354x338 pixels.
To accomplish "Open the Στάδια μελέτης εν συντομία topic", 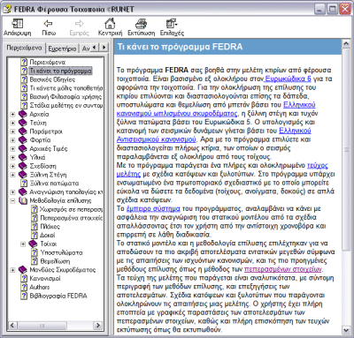I will tap(66, 105).
